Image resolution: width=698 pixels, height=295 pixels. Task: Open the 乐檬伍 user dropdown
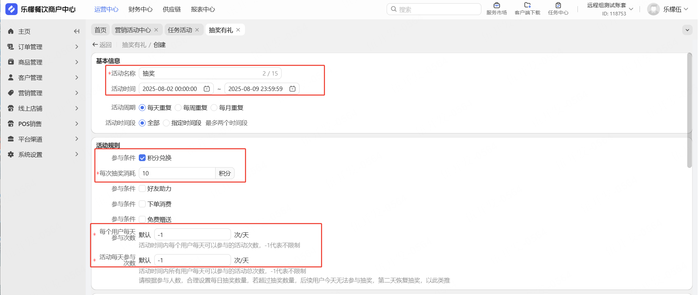point(686,9)
